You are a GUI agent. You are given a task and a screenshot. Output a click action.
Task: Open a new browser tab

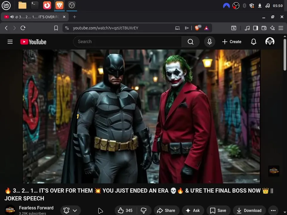point(74,17)
